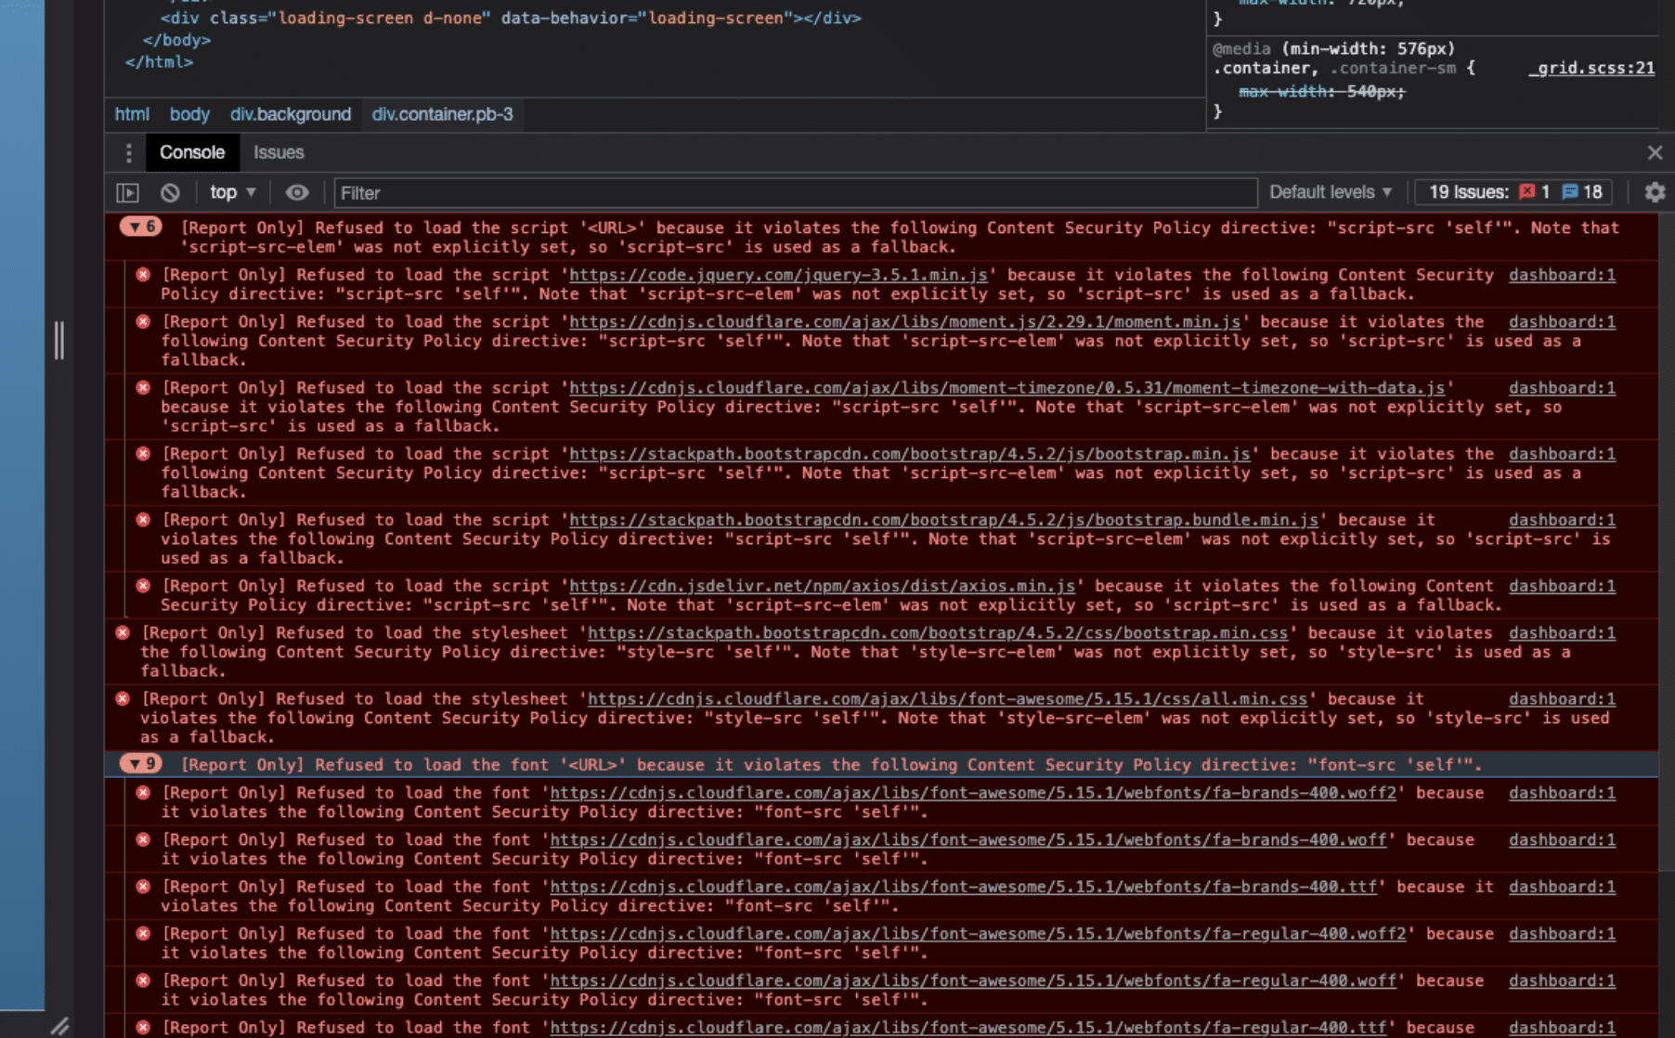The height and width of the screenshot is (1038, 1675).
Task: Select the loading-screen div element
Action: [511, 18]
